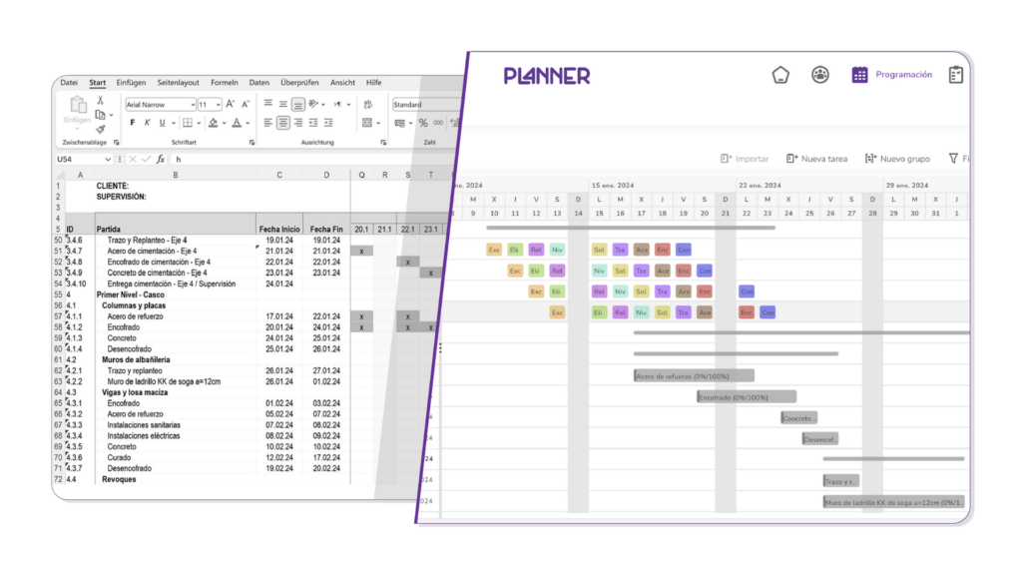Click the merge and center icon

click(x=367, y=123)
